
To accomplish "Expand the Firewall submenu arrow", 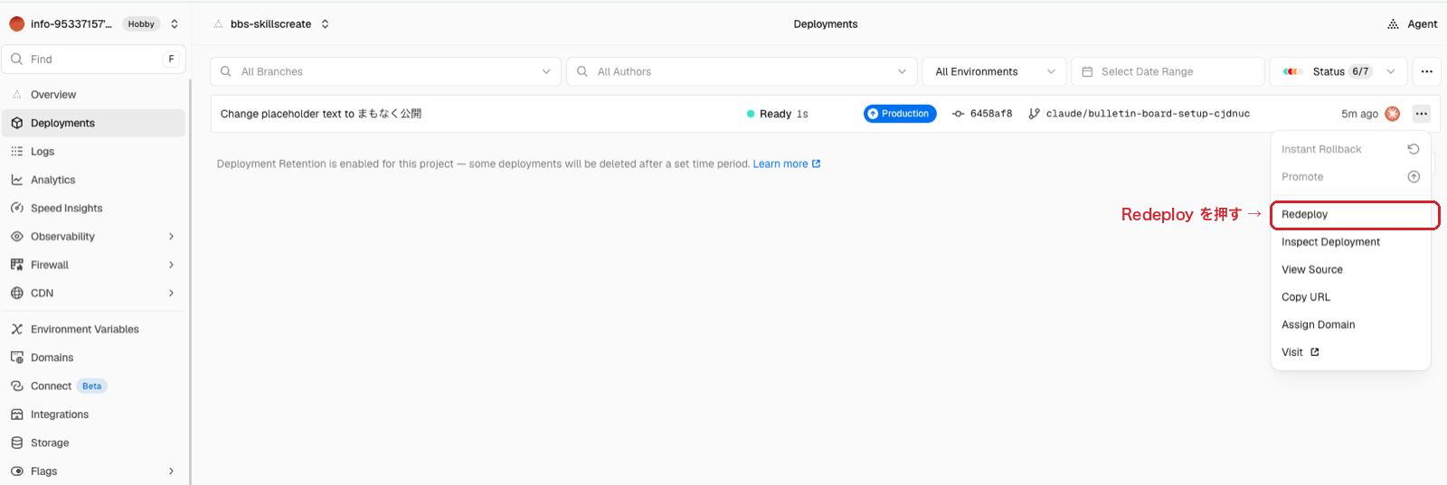I will (x=172, y=265).
